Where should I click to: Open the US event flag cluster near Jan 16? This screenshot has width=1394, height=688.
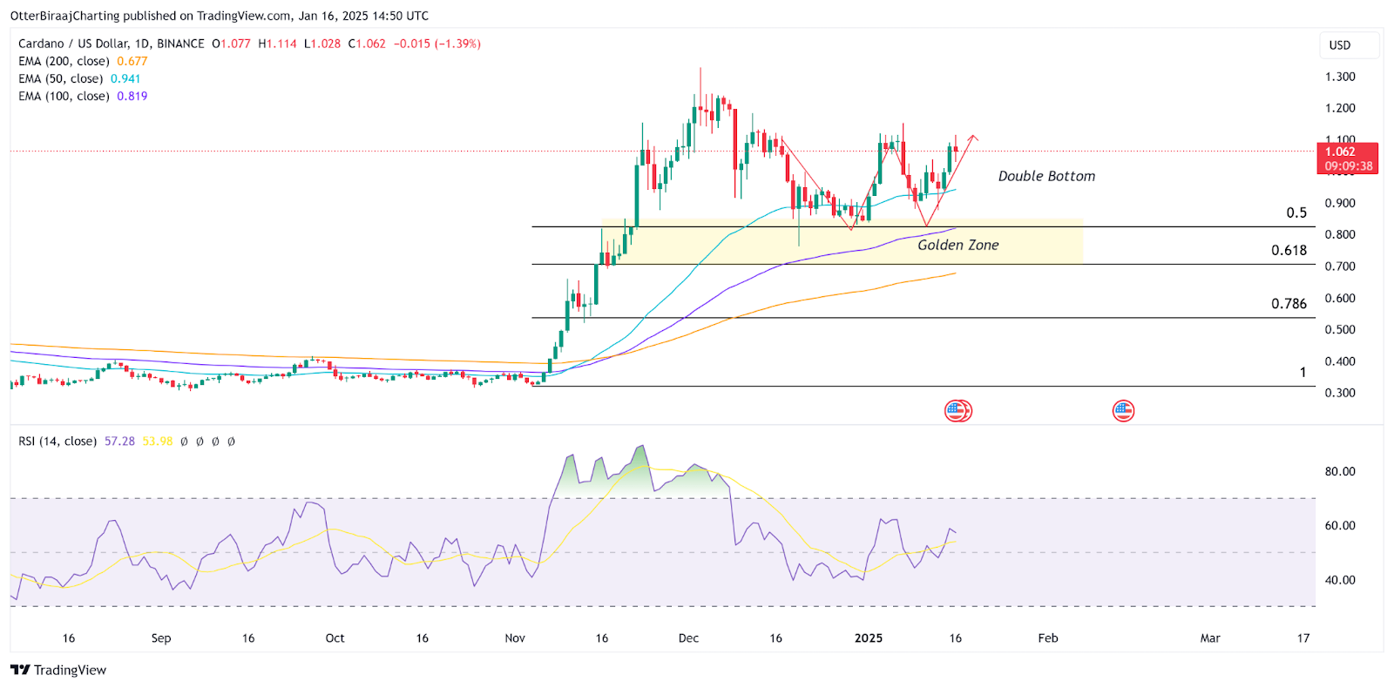point(958,411)
